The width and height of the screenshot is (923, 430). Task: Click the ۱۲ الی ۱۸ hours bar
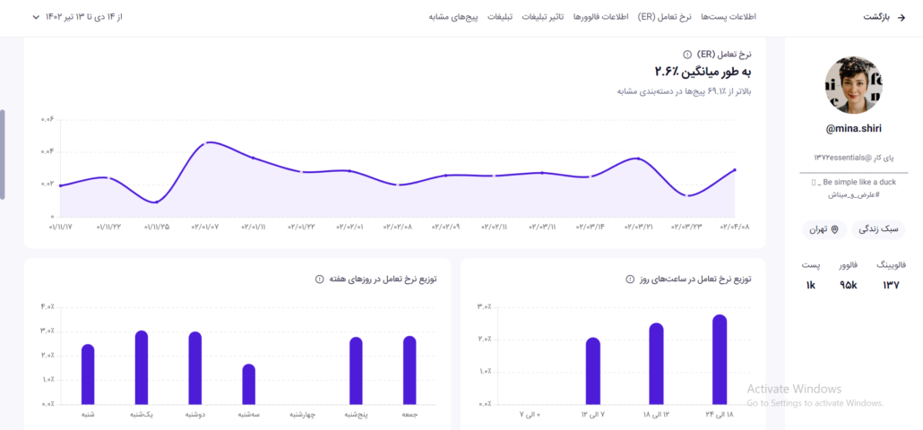(x=656, y=364)
